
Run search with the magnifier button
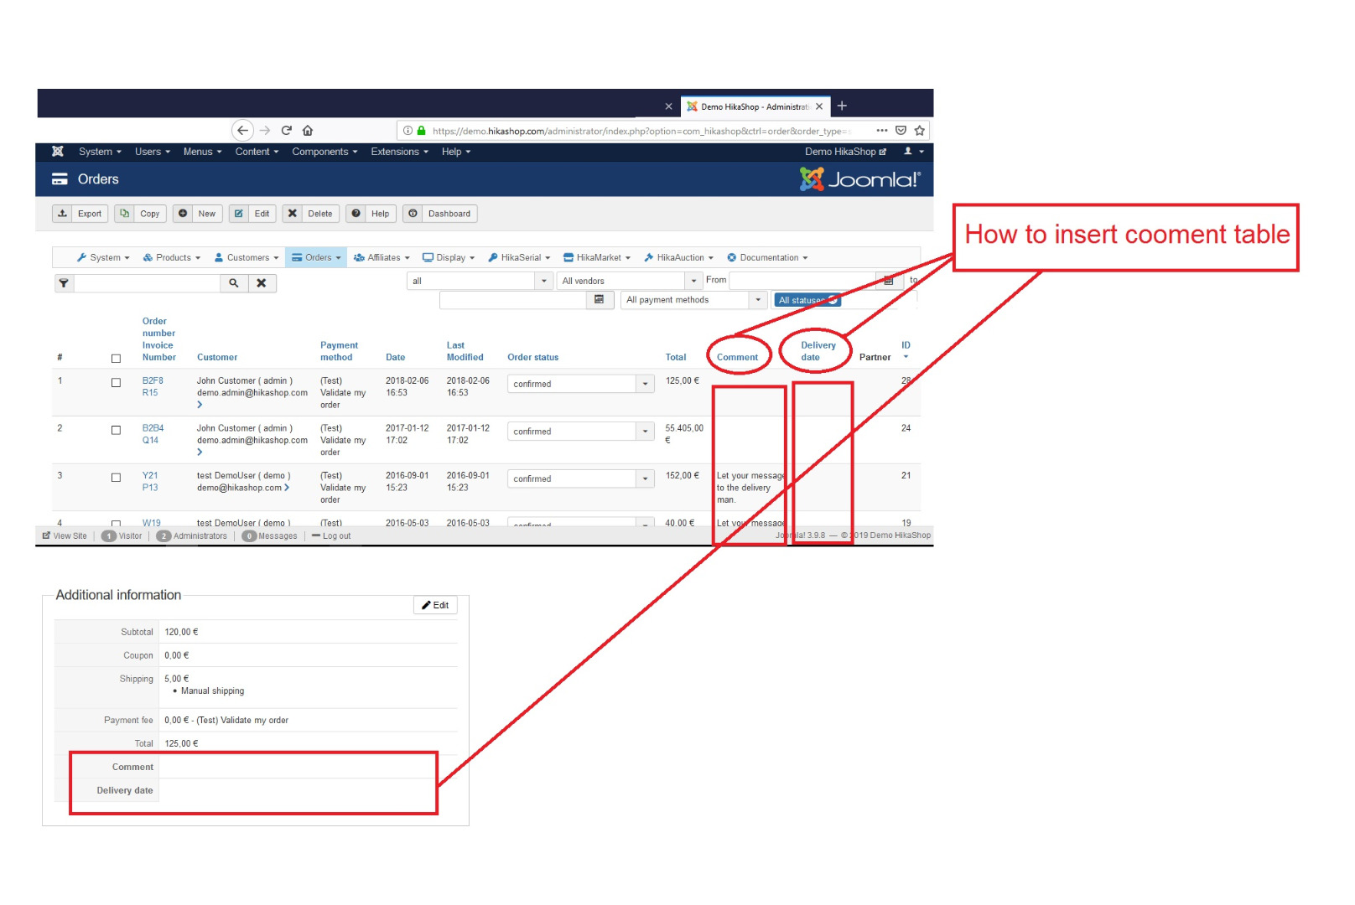pyautogui.click(x=234, y=283)
